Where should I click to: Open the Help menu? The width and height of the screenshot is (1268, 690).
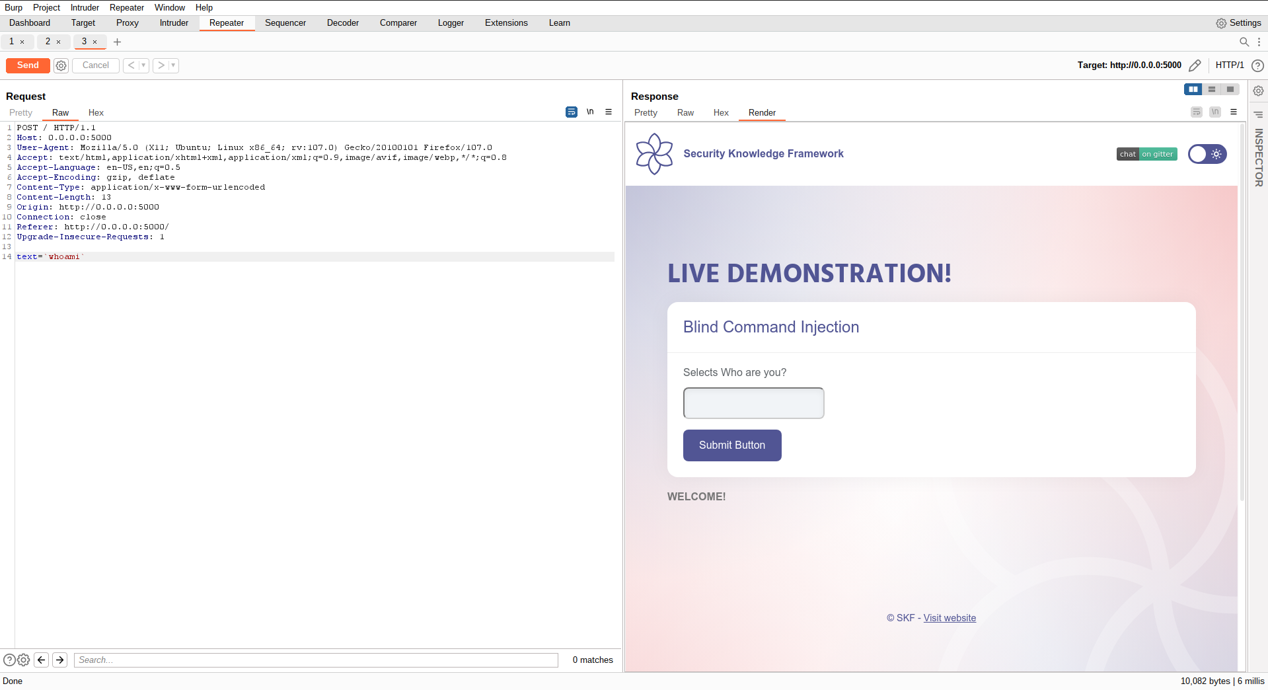pos(204,7)
